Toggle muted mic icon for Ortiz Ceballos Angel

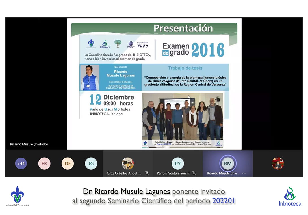pyautogui.click(x=147, y=173)
